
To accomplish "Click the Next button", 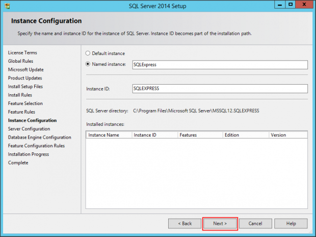I will [220, 224].
